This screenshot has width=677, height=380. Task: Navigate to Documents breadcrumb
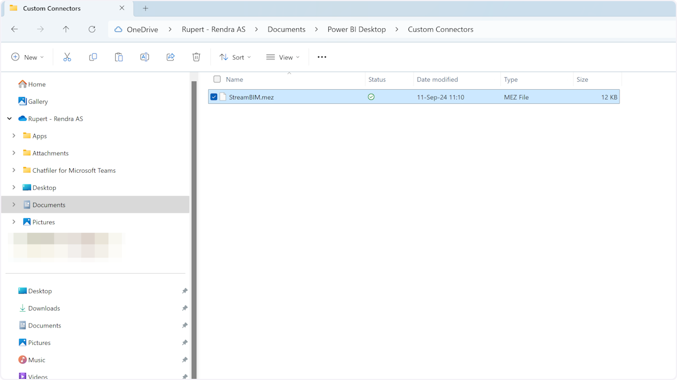(287, 29)
